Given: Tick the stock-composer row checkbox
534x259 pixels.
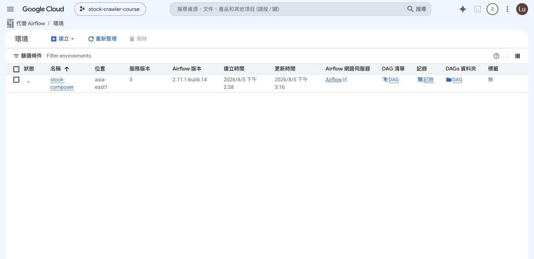Looking at the screenshot, I should 16,80.
